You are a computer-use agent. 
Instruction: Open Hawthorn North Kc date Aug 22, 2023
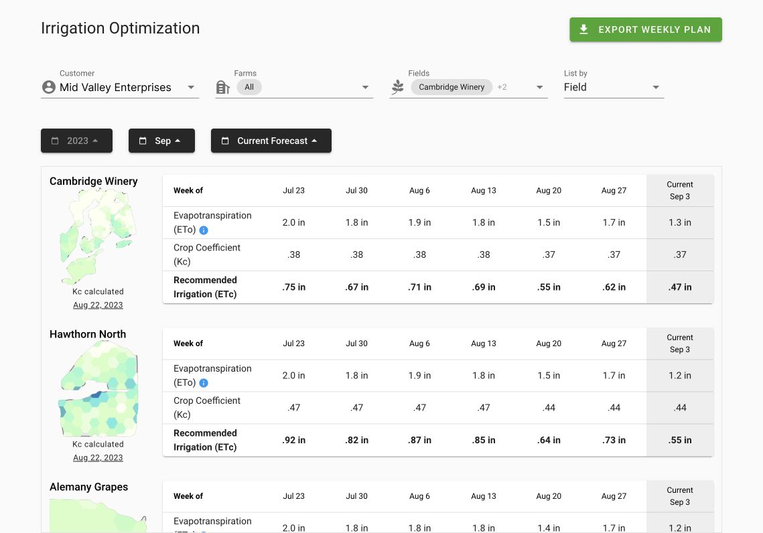[98, 457]
